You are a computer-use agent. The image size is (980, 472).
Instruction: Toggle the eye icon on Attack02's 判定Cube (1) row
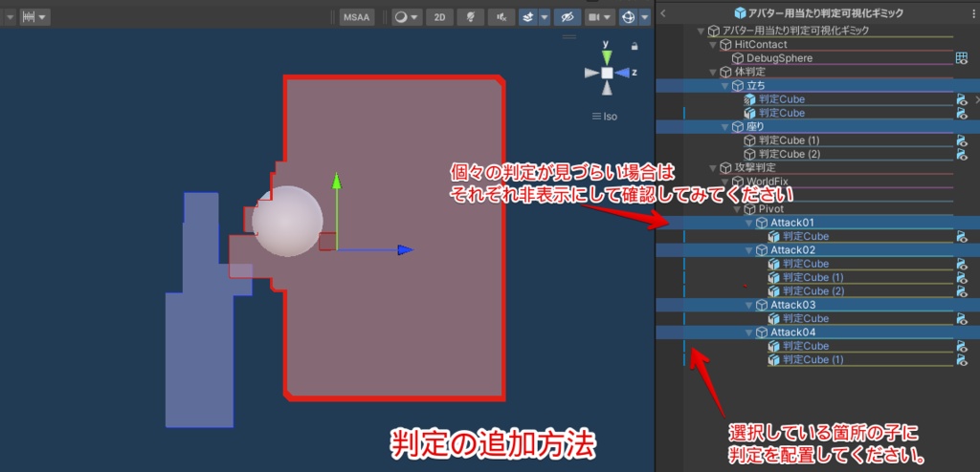[x=962, y=278]
